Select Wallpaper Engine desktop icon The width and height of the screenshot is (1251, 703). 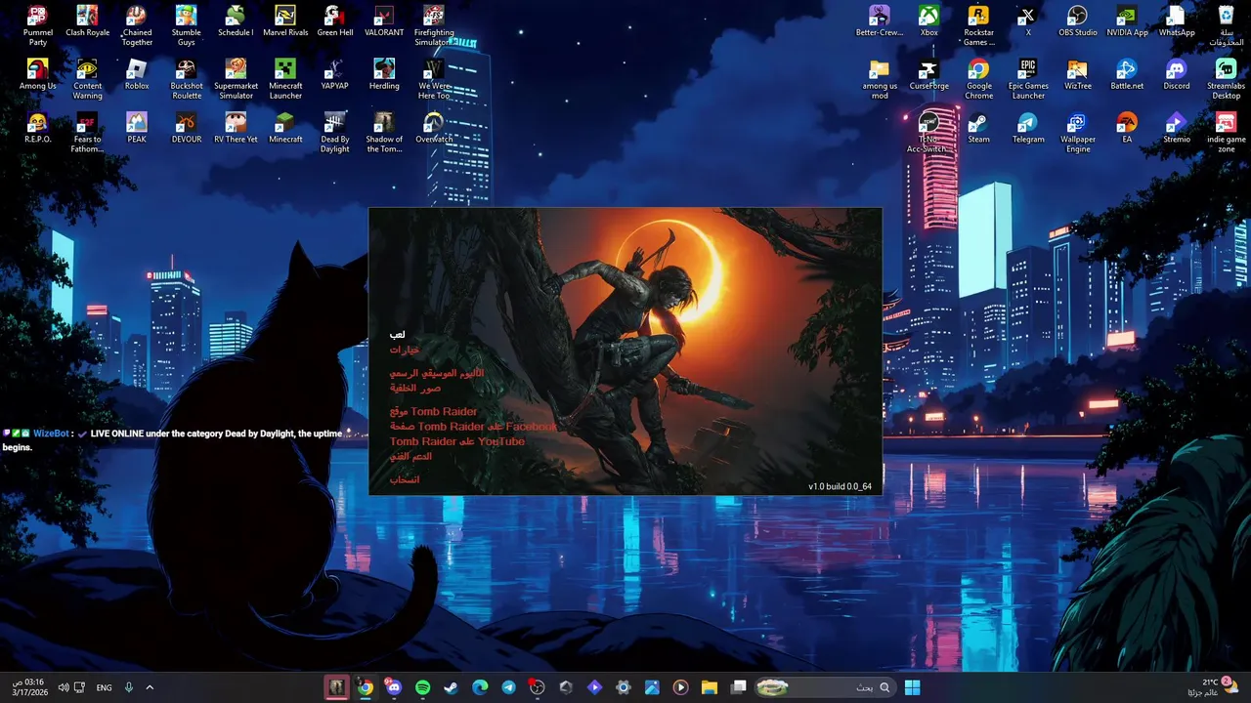(1078, 133)
